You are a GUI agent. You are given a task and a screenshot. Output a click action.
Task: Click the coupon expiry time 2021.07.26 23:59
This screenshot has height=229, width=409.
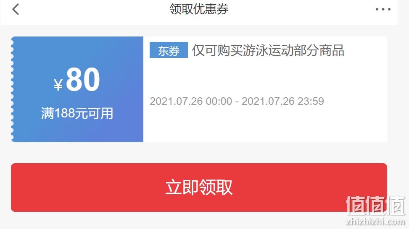point(283,101)
